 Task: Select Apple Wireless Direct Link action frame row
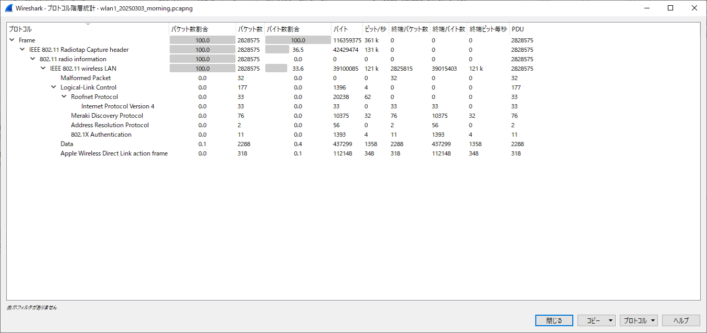click(x=353, y=153)
